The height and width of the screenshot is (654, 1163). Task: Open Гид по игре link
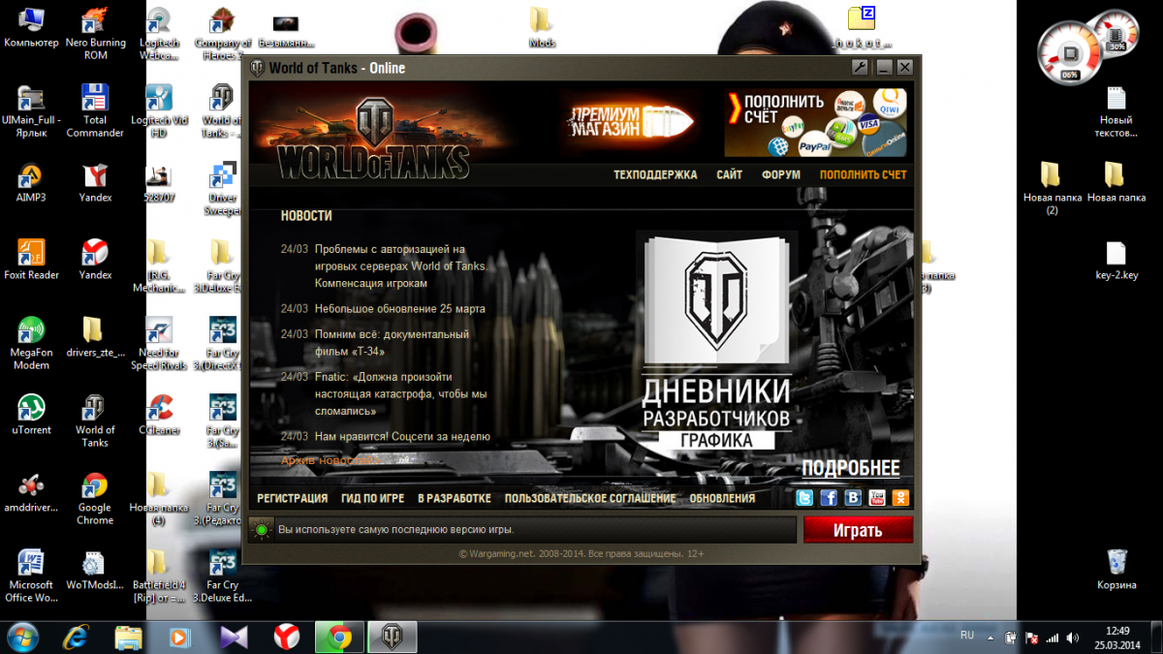pos(372,498)
